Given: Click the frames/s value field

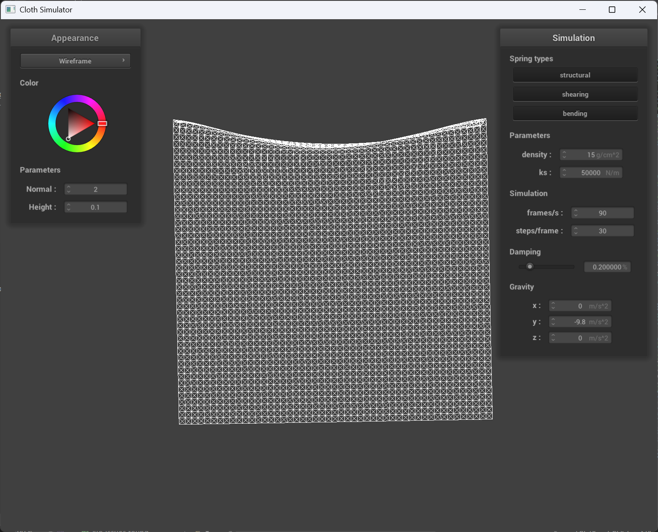Looking at the screenshot, I should [602, 213].
